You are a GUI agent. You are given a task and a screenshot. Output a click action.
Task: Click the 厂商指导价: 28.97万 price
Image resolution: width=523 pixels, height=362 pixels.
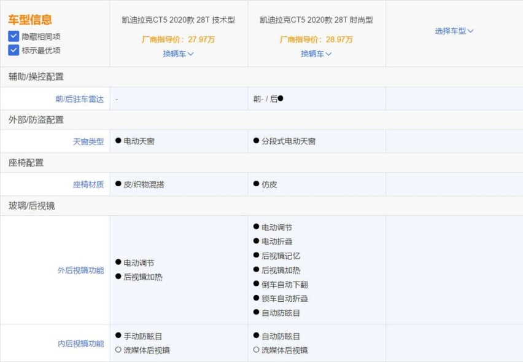tap(316, 39)
